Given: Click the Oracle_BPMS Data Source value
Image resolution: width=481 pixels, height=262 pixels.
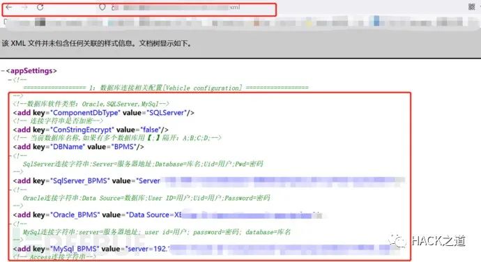Looking at the screenshot, I should (155, 215).
